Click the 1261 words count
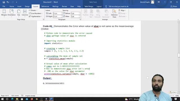The height and width of the screenshot is (101, 180). (15, 96)
